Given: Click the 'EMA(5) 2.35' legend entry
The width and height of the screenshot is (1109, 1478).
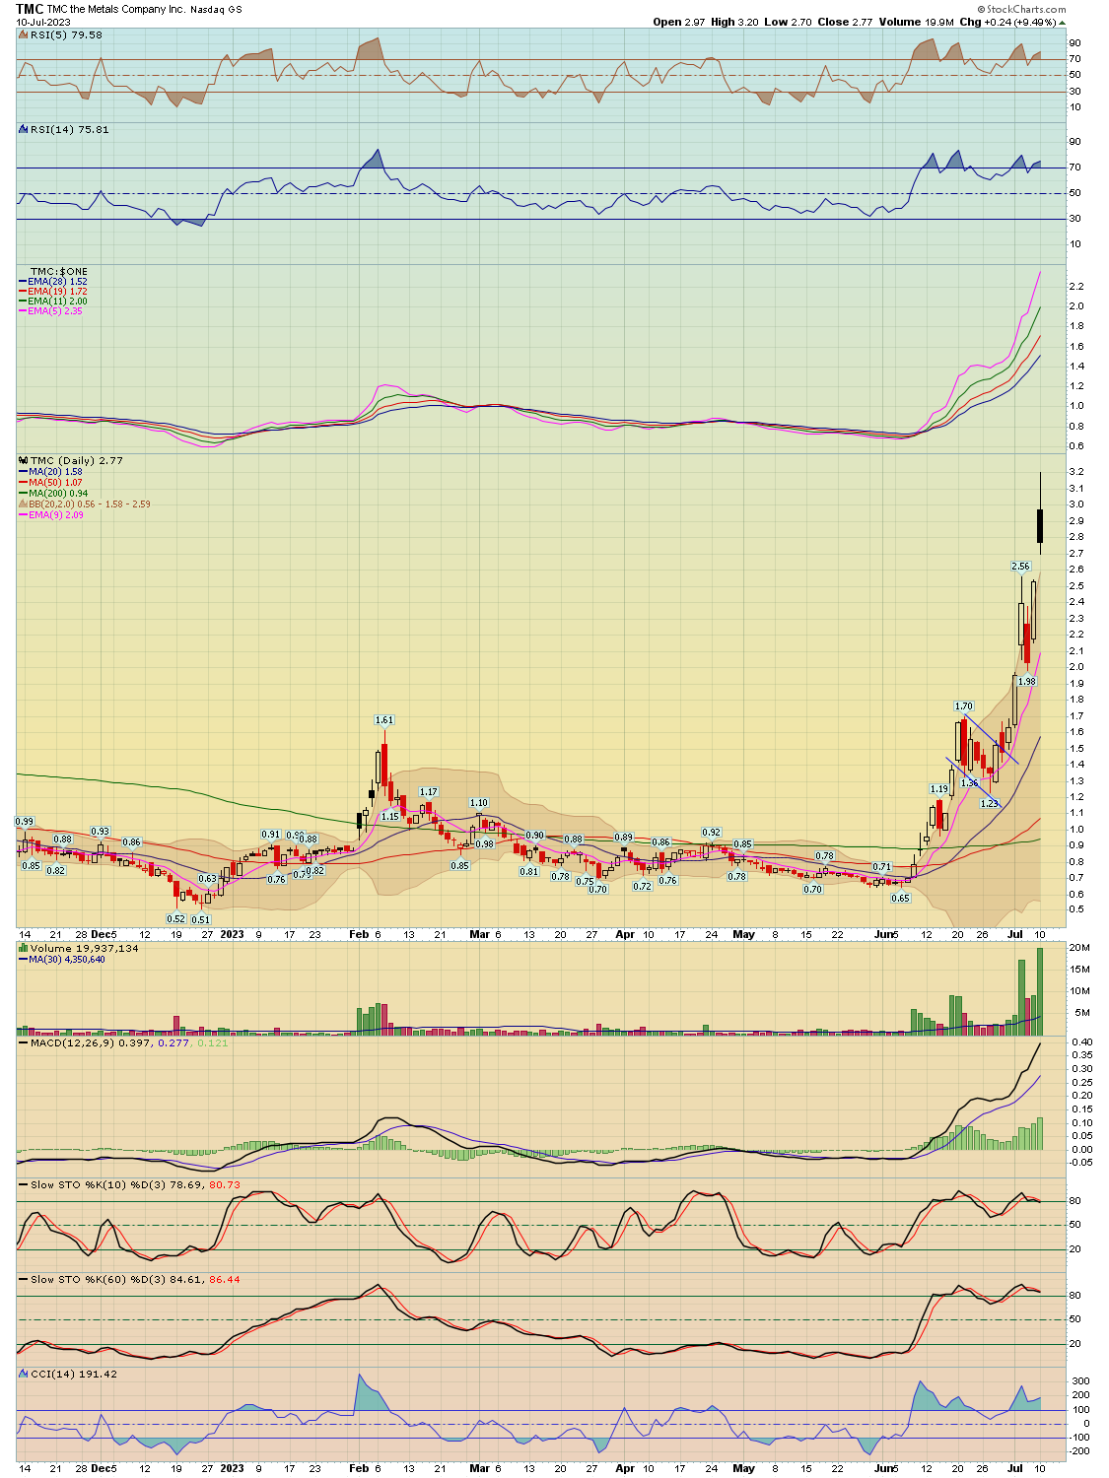Looking at the screenshot, I should [x=56, y=311].
